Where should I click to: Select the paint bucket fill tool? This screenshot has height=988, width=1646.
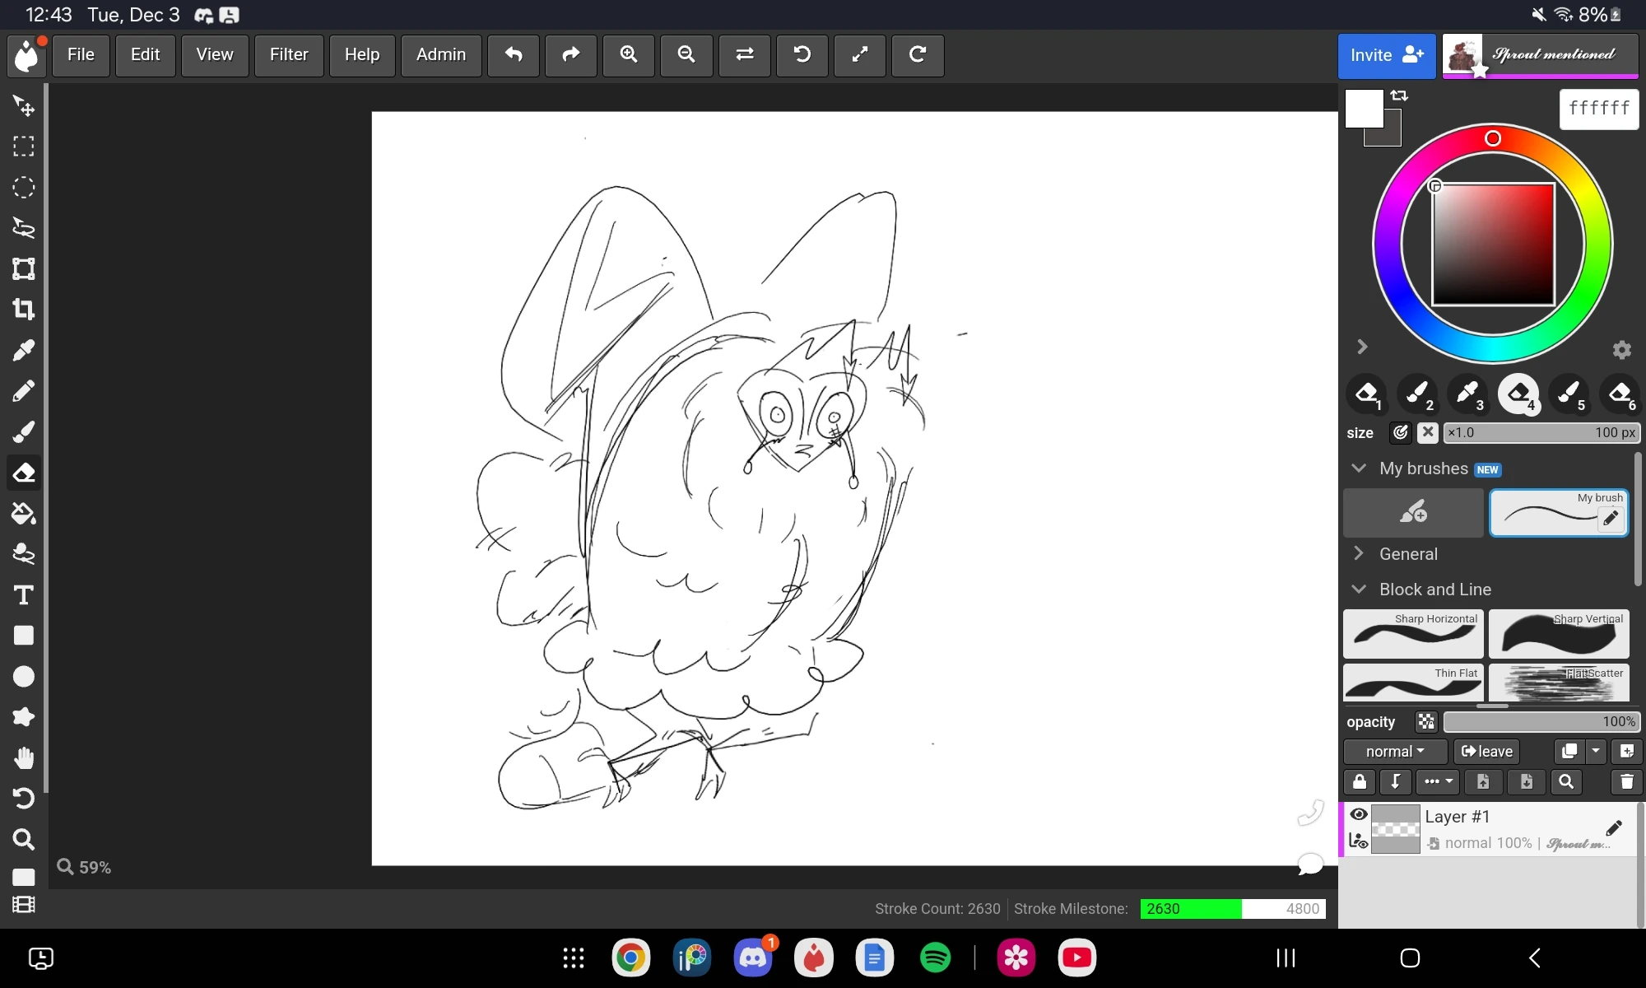click(x=23, y=514)
